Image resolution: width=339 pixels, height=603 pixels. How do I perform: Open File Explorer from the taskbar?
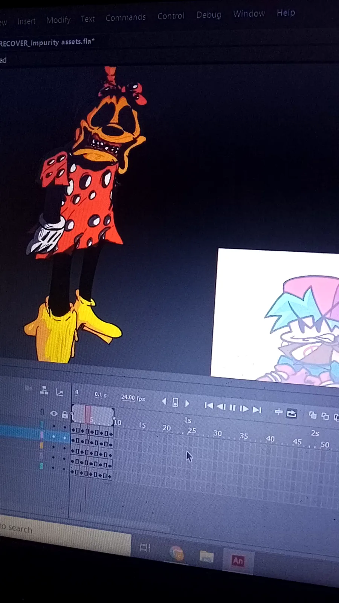click(206, 556)
